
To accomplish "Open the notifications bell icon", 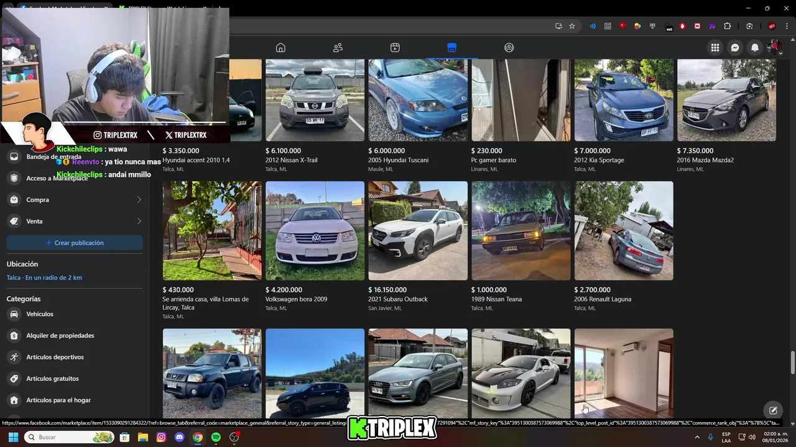I will [755, 48].
